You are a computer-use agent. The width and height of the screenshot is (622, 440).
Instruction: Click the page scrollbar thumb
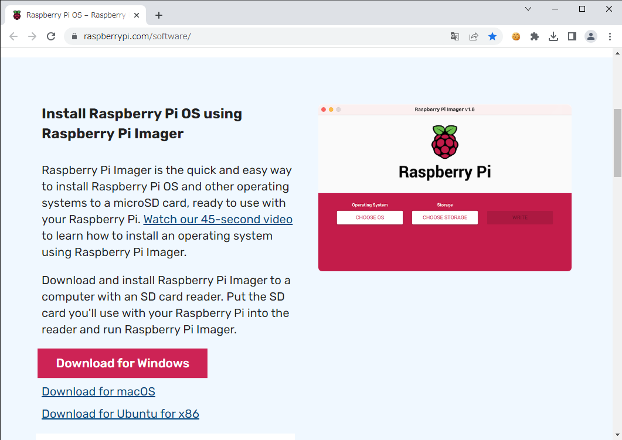click(x=618, y=143)
